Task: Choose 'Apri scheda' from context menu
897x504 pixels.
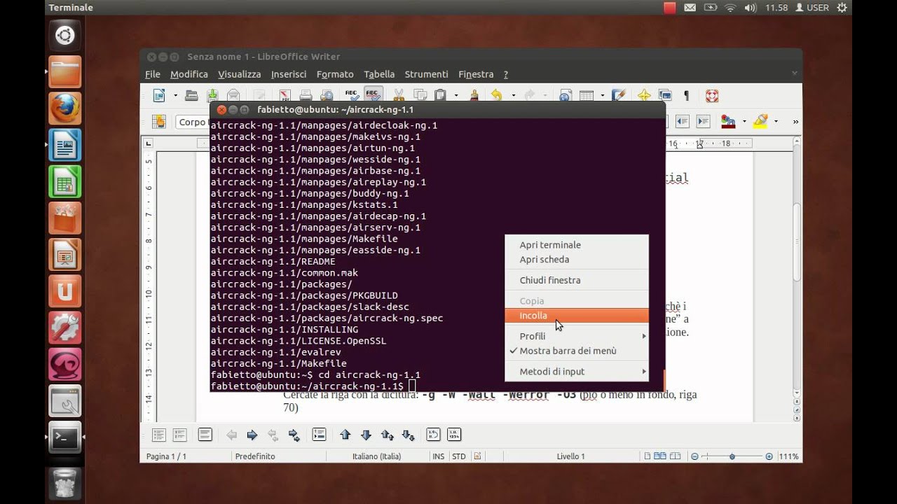Action: (576, 259)
